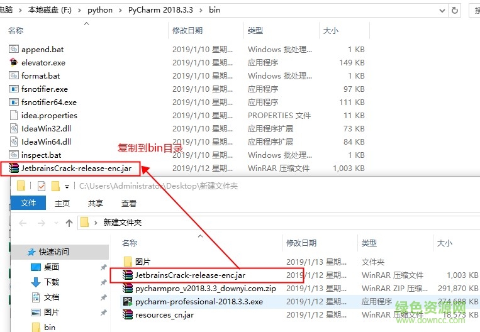Select the resources_cn.jar file name
Image resolution: width=480 pixels, height=332 pixels.
pyautogui.click(x=164, y=315)
